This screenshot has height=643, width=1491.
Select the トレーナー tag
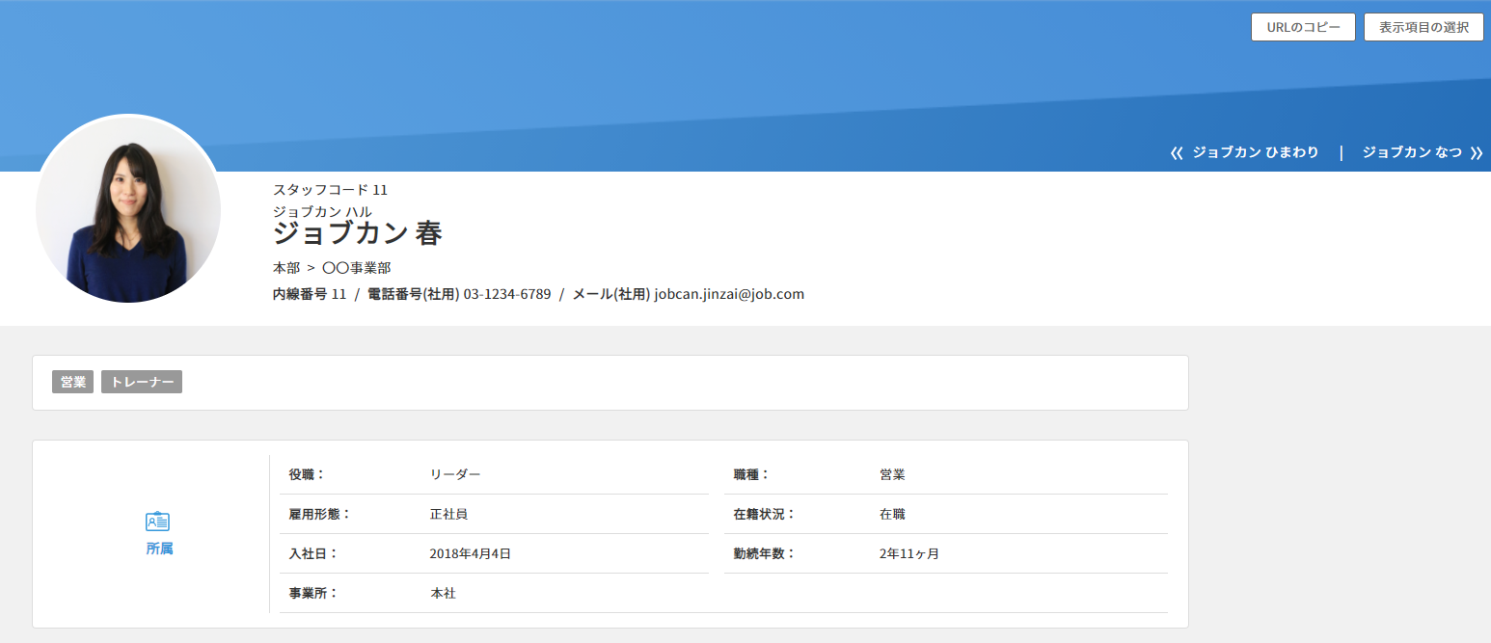coord(142,382)
